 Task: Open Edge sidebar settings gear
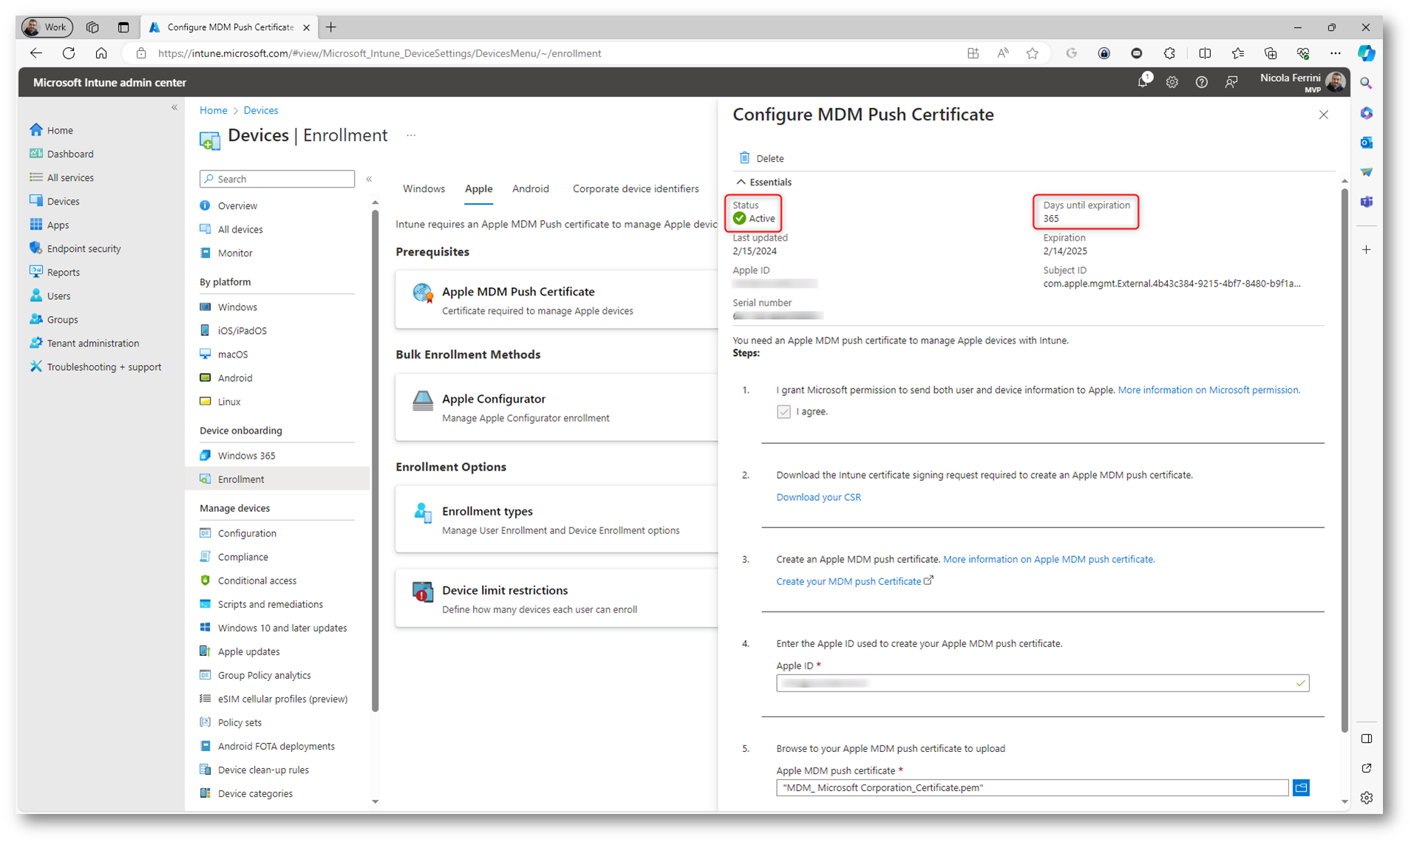tap(1367, 798)
